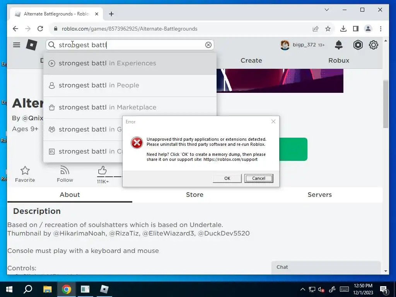
Task: Favorite the game with the star icon
Action: [x=25, y=171]
